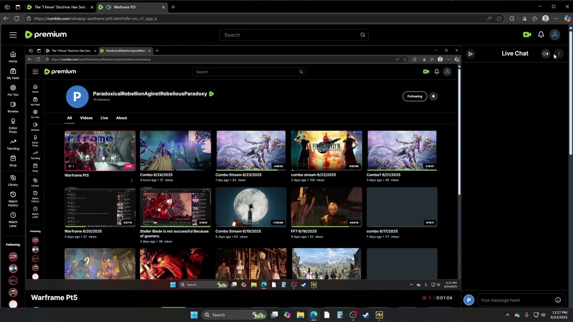Image resolution: width=573 pixels, height=322 pixels.
Task: Add page to favorites with star icon
Action: [x=499, y=18]
